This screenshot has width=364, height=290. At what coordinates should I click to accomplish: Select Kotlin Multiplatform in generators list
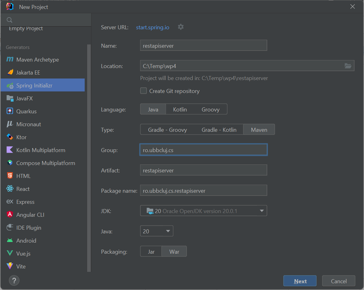tap(43, 150)
